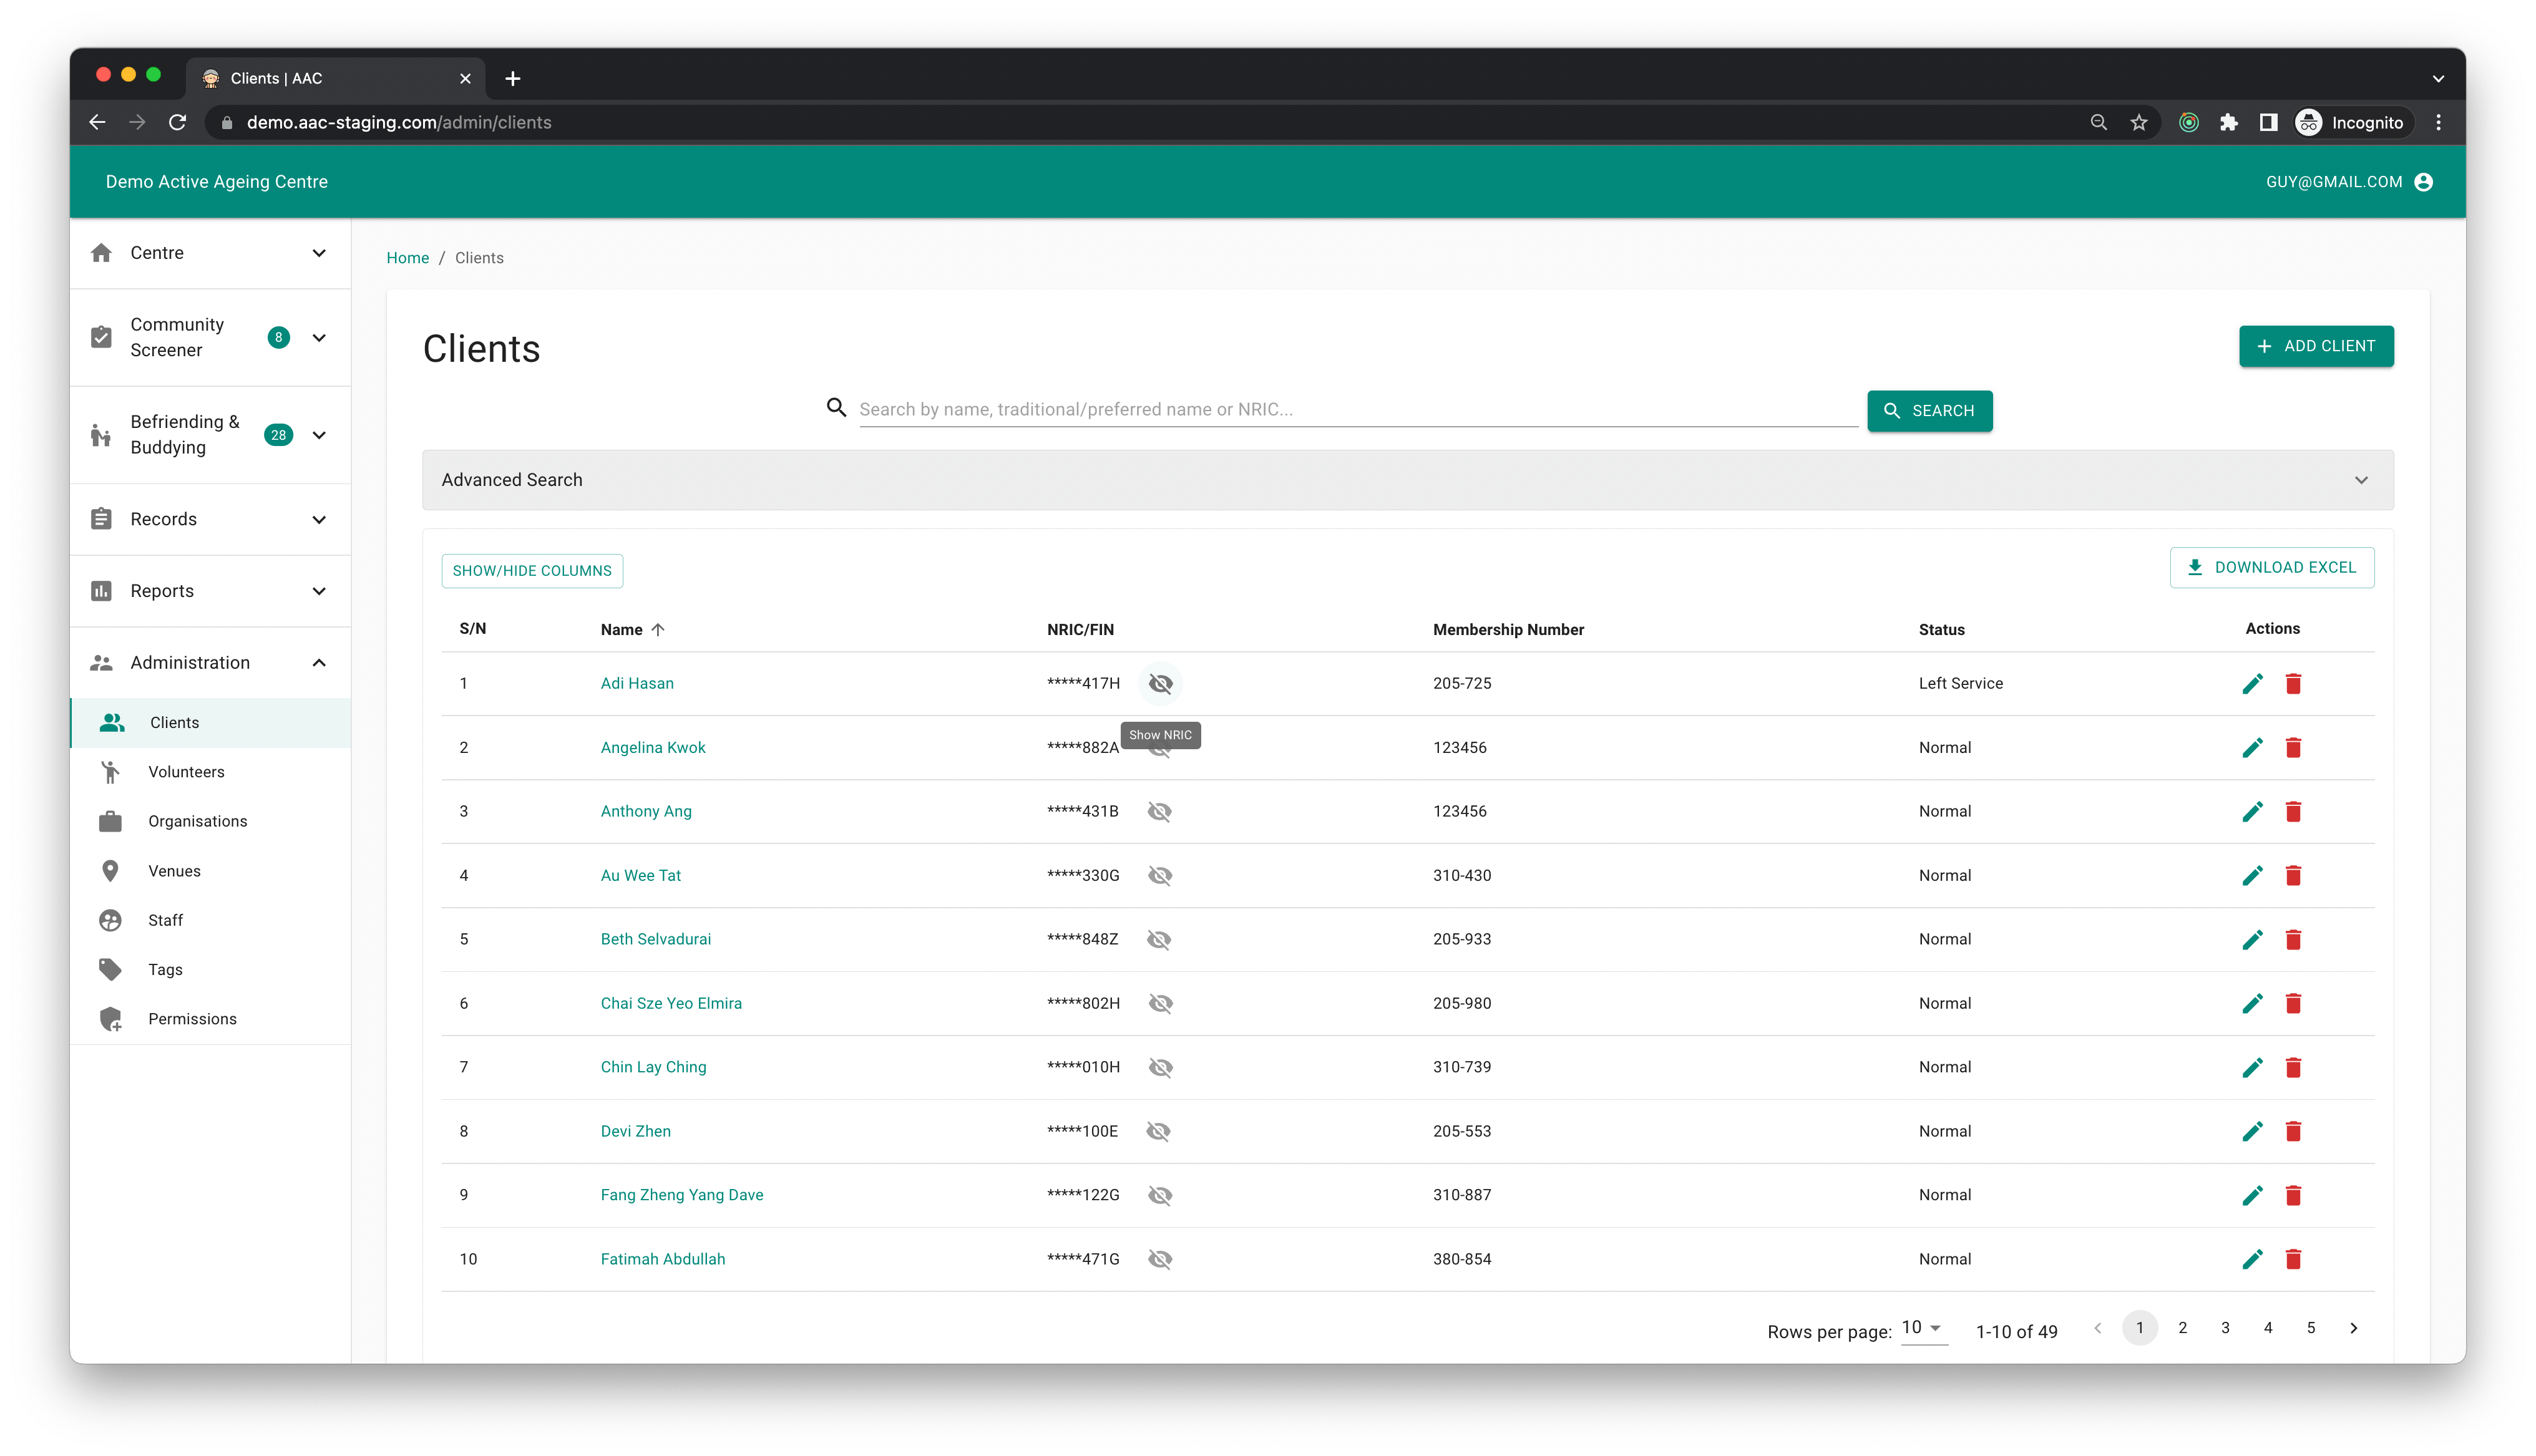Bookmark page with star icon
2536x1456 pixels.
(x=2138, y=122)
